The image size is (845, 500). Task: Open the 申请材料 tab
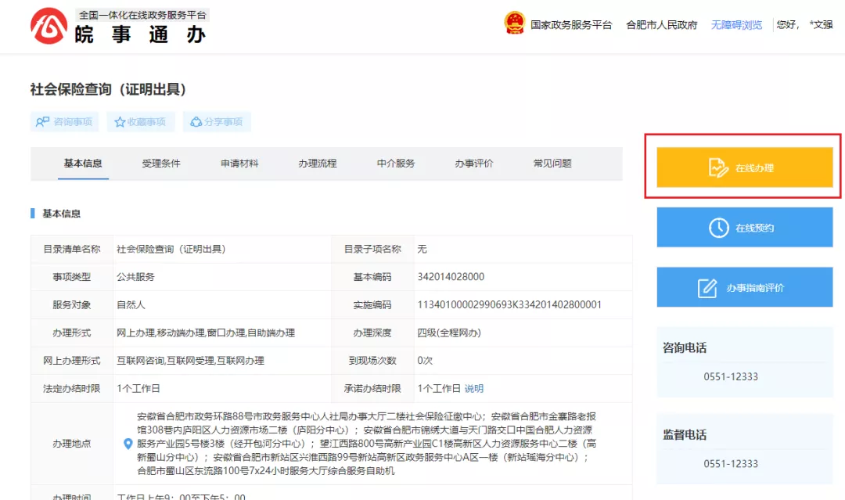[x=239, y=164]
